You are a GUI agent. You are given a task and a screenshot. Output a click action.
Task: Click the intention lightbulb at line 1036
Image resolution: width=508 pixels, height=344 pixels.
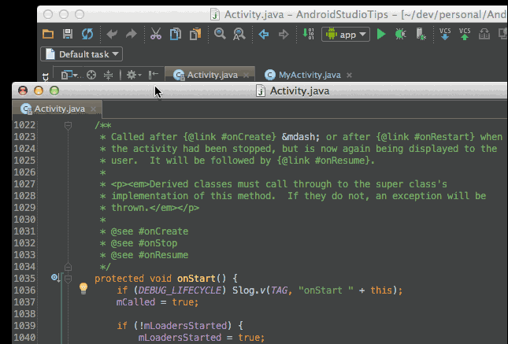click(83, 288)
